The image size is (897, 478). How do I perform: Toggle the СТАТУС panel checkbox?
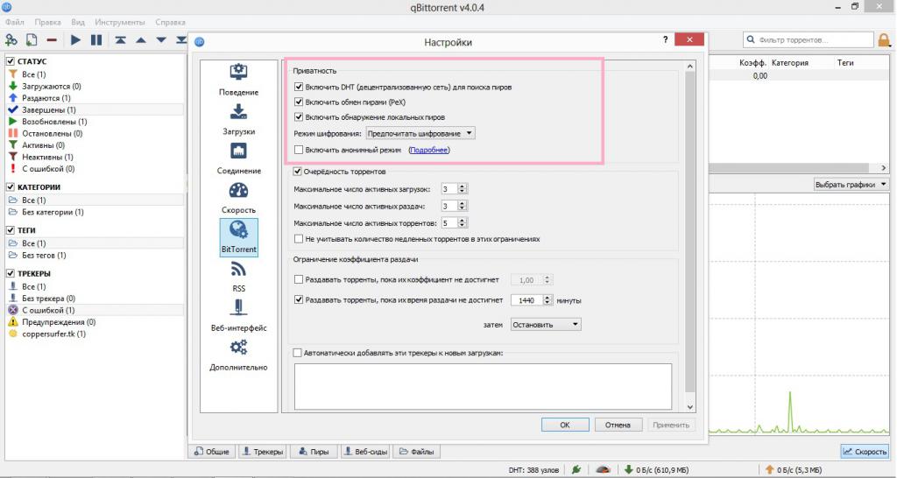pyautogui.click(x=11, y=60)
